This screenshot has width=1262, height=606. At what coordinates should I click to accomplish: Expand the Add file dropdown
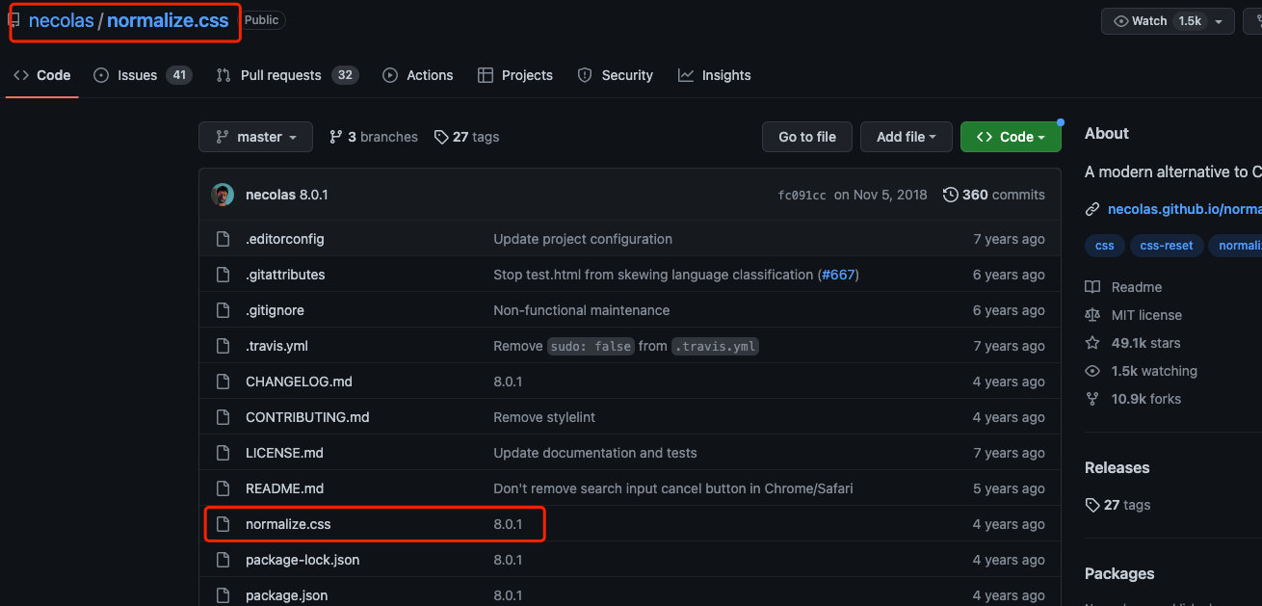coord(906,137)
